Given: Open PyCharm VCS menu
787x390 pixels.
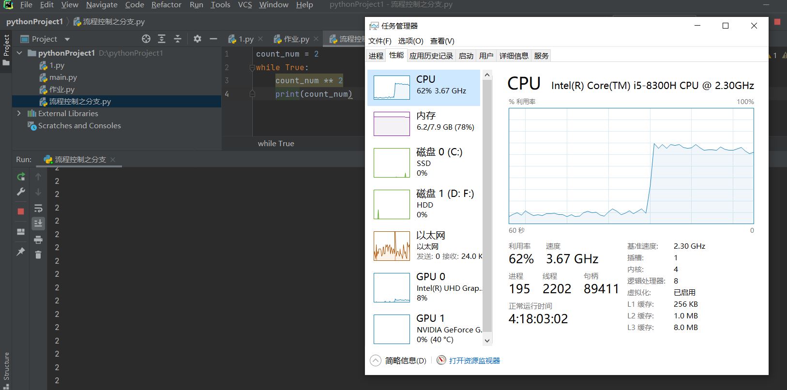Looking at the screenshot, I should [245, 5].
